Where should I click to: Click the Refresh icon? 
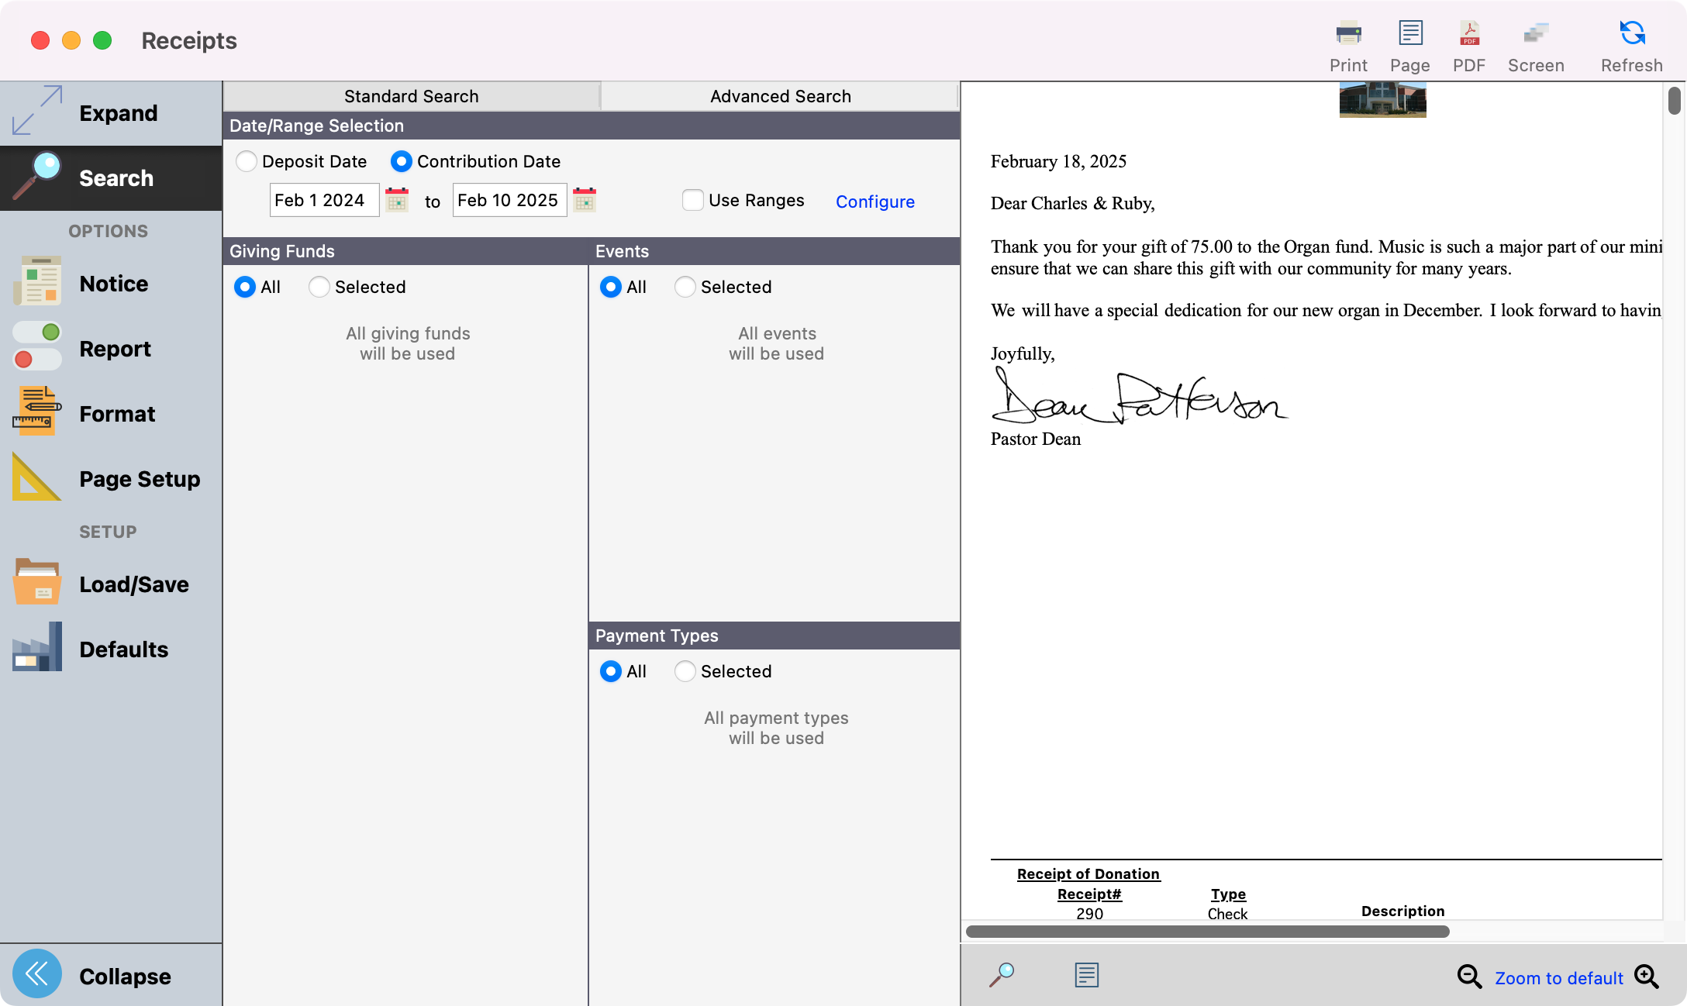pos(1631,47)
